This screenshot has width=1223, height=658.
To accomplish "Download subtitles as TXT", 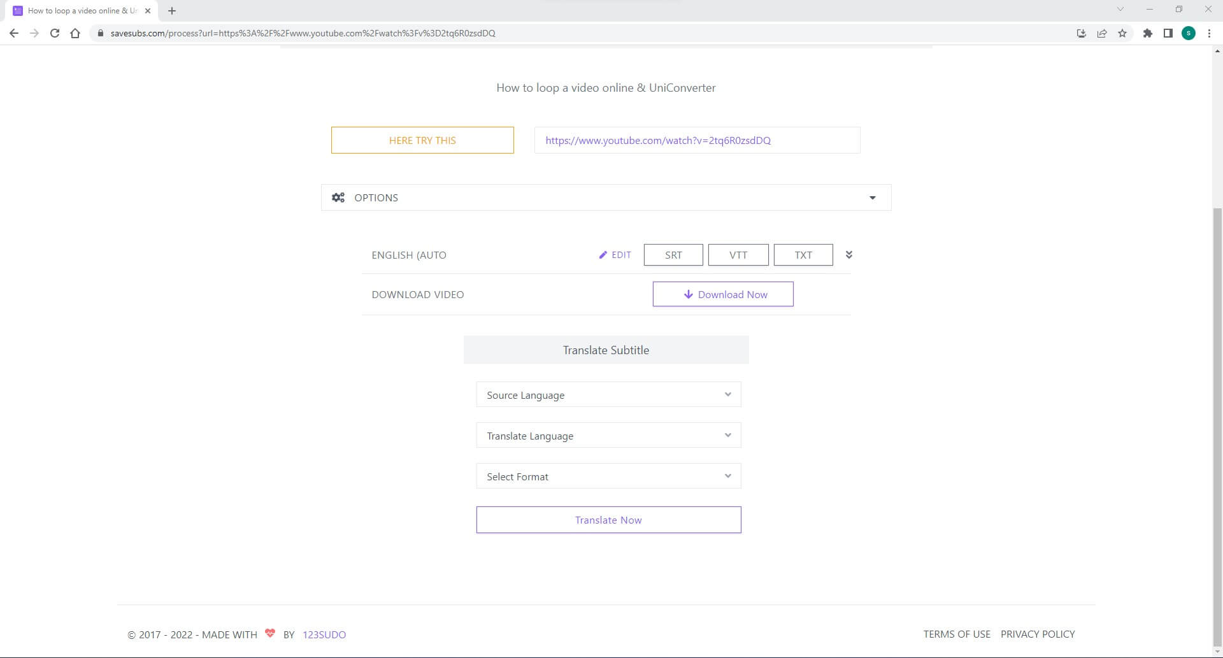I will click(x=803, y=255).
